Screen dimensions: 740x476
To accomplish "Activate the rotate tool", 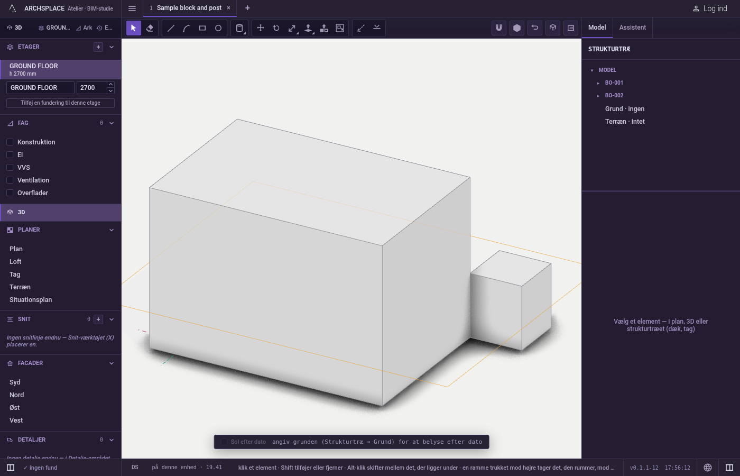I will pyautogui.click(x=276, y=28).
